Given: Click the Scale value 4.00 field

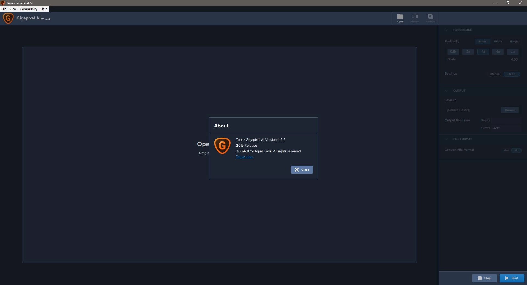Looking at the screenshot, I should [514, 59].
